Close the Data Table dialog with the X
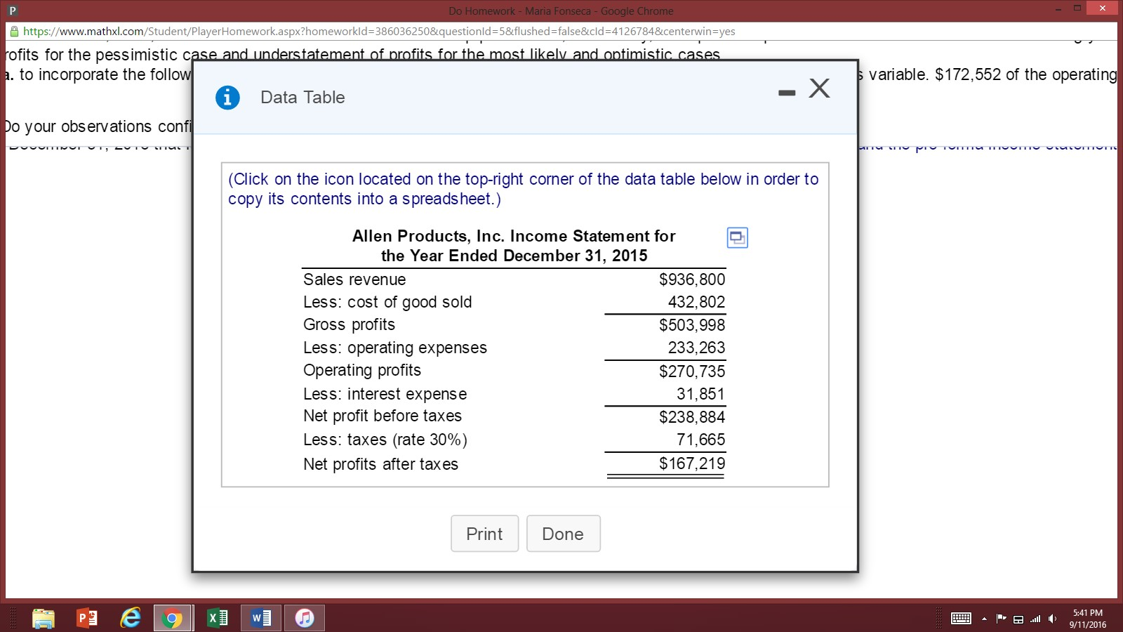 pos(819,88)
